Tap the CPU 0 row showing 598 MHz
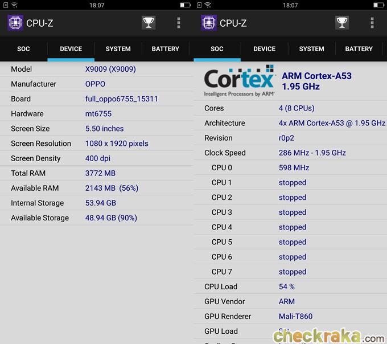This screenshot has height=344, width=387. tap(290, 167)
